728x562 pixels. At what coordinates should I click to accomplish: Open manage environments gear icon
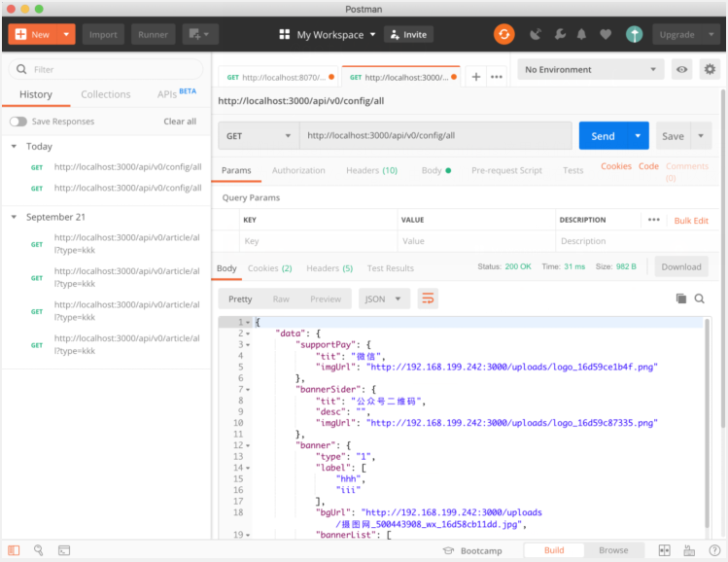click(710, 70)
